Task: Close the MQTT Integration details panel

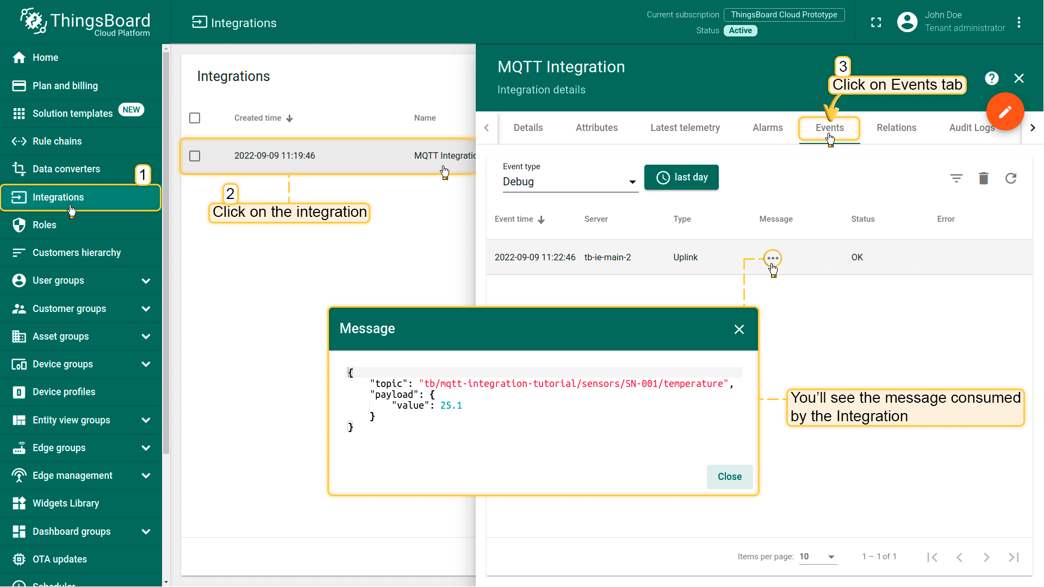Action: click(x=1019, y=79)
